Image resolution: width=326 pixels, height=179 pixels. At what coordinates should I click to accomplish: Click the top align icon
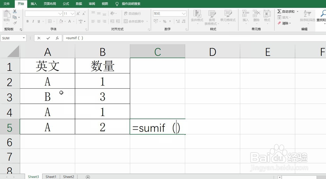click(93, 13)
